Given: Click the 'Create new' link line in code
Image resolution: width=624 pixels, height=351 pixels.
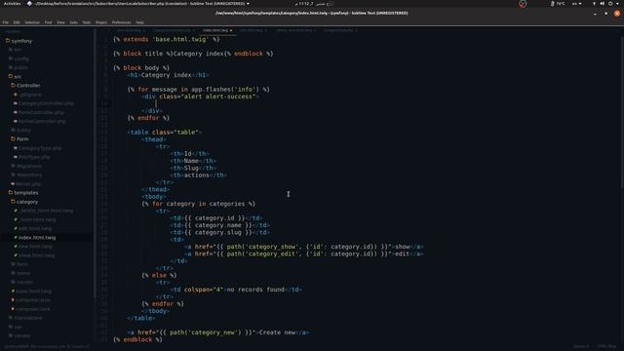Looking at the screenshot, I should pos(218,332).
